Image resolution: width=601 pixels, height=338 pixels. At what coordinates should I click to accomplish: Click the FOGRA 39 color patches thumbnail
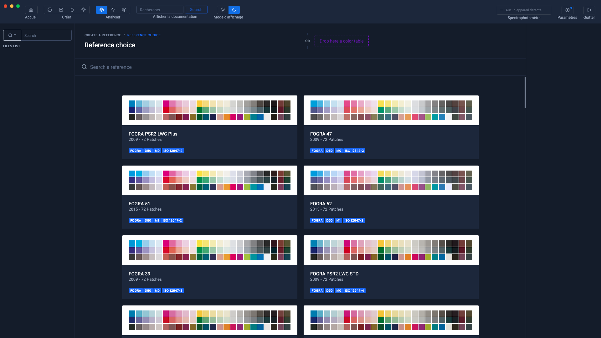tap(210, 250)
